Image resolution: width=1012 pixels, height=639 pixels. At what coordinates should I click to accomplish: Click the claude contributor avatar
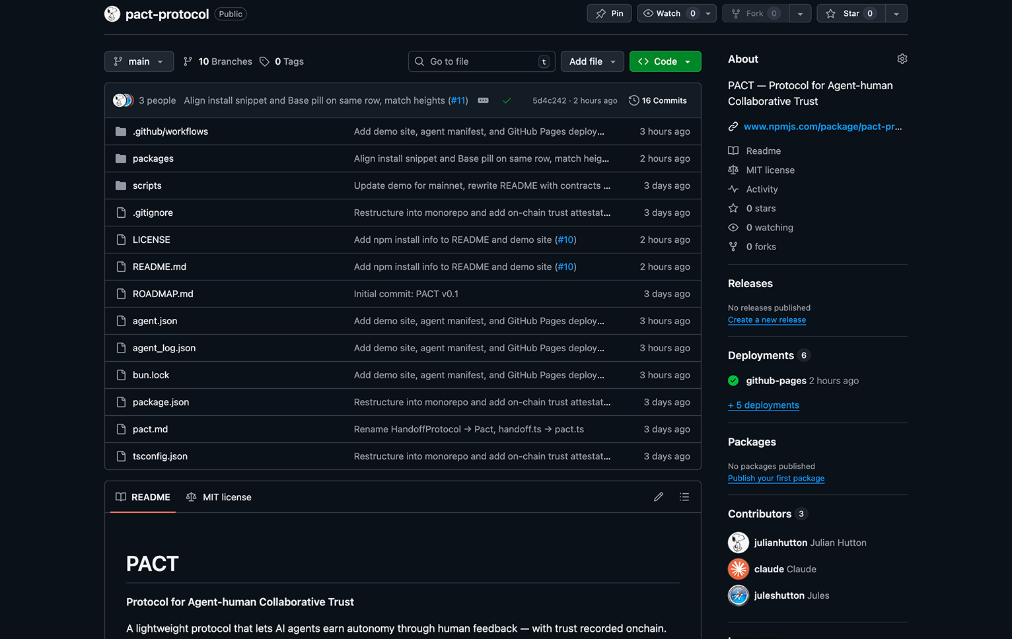click(739, 569)
